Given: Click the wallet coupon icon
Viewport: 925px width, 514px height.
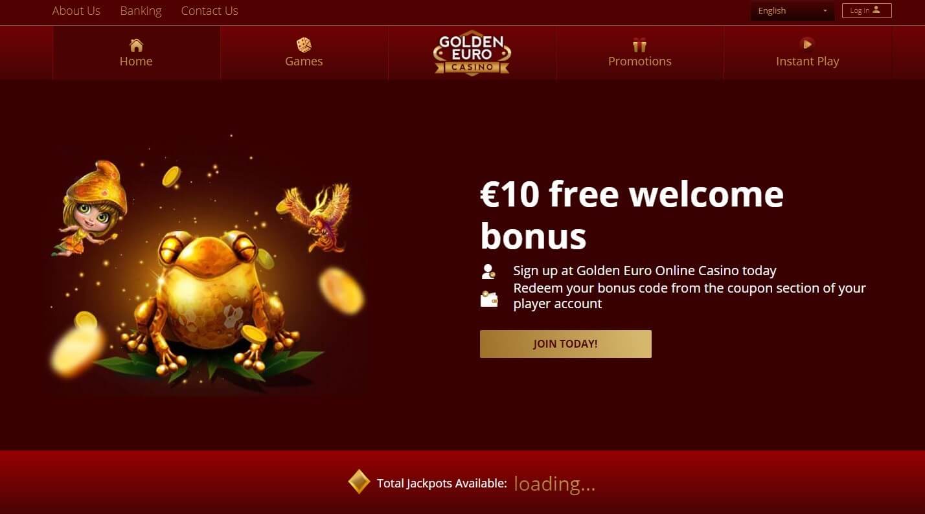Looking at the screenshot, I should (x=489, y=299).
